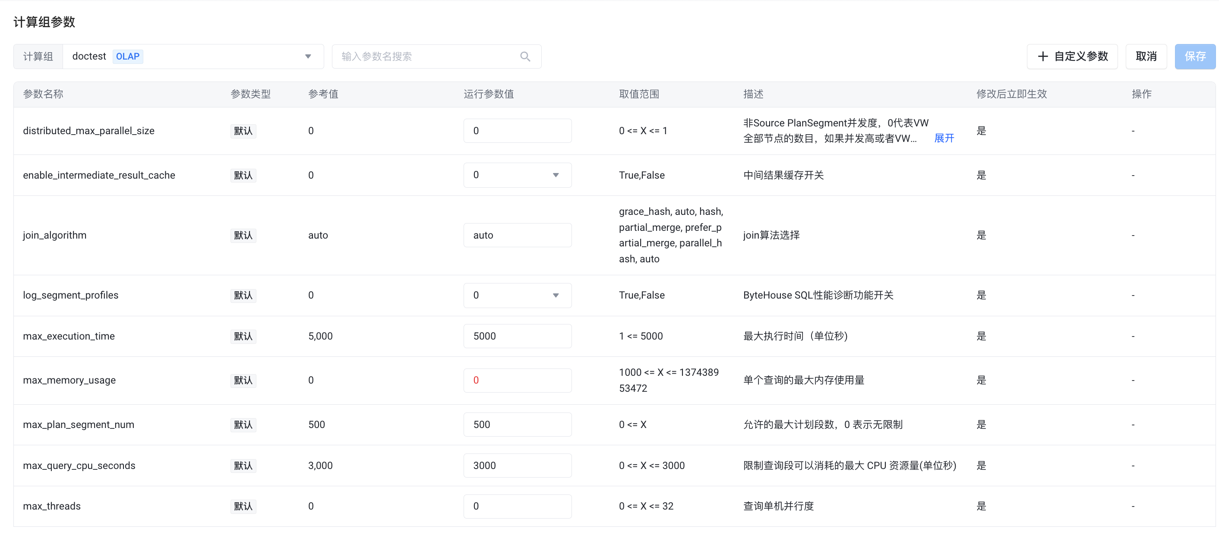Click the 参数名称 column header
Screen dimensions: 1219x535
tap(43, 94)
